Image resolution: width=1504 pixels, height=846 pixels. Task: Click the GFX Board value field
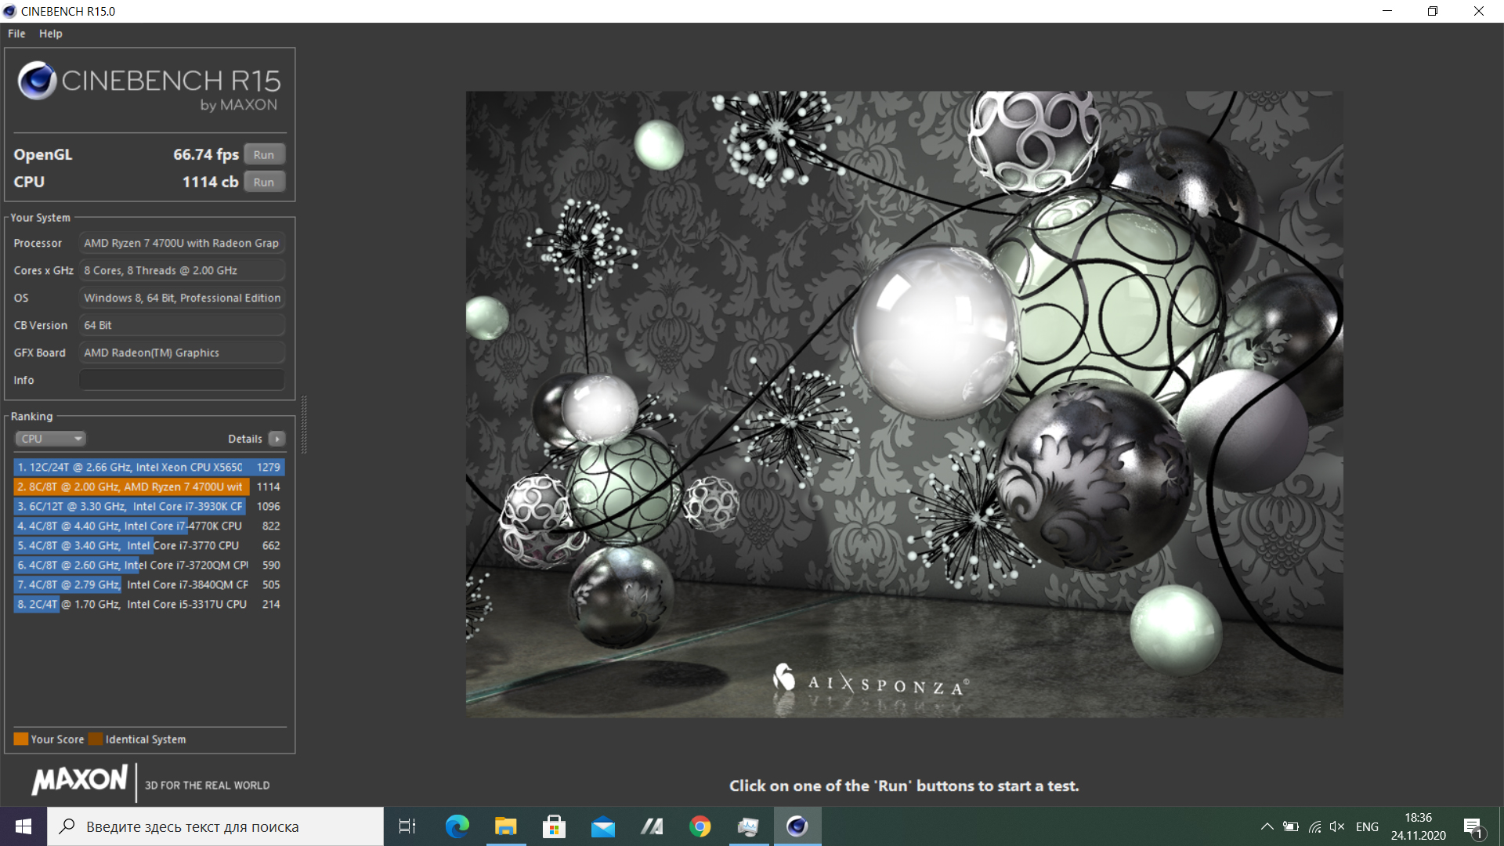pyautogui.click(x=182, y=352)
